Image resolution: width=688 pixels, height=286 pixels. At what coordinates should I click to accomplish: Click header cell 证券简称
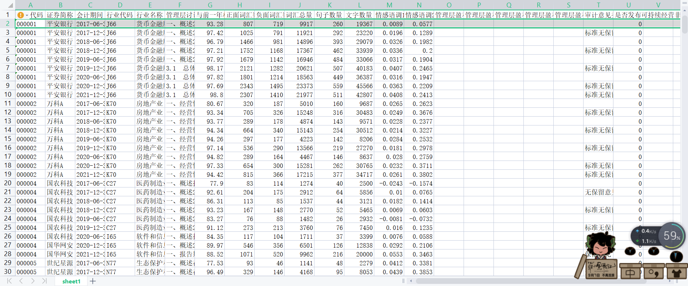tap(61, 15)
